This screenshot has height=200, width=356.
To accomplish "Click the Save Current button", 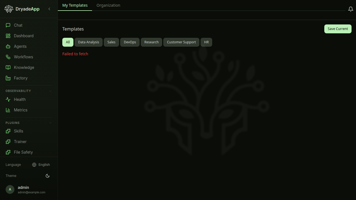I will tap(338, 29).
